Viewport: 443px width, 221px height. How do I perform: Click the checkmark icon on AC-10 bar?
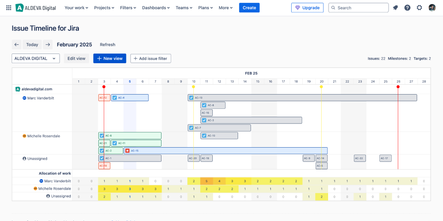(204, 136)
